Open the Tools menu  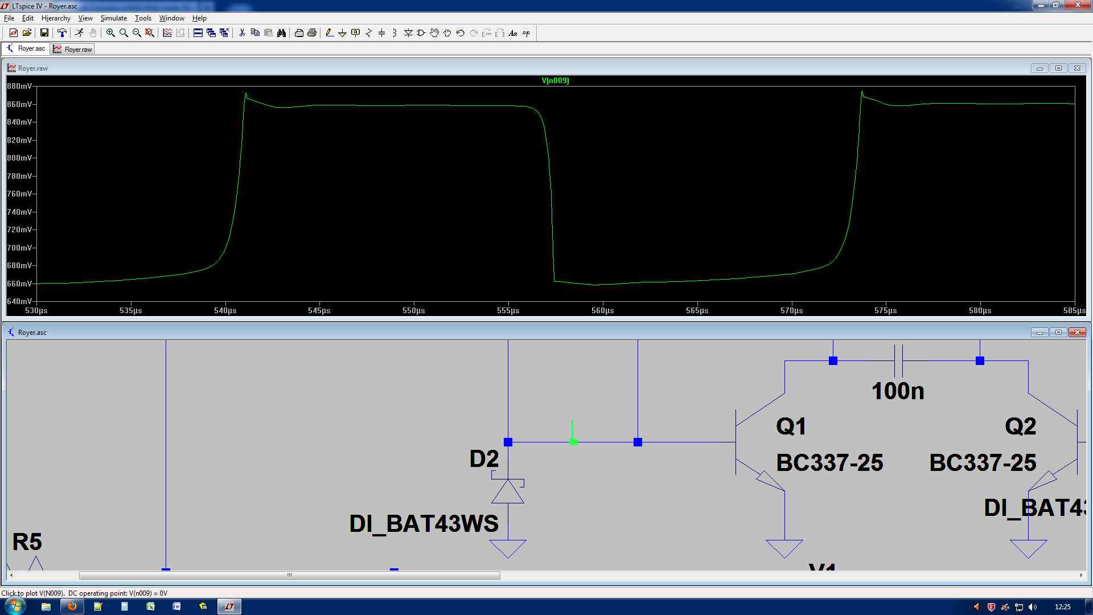(143, 18)
